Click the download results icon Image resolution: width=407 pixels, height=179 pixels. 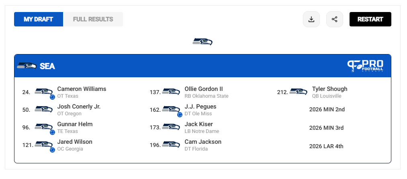[x=311, y=19]
